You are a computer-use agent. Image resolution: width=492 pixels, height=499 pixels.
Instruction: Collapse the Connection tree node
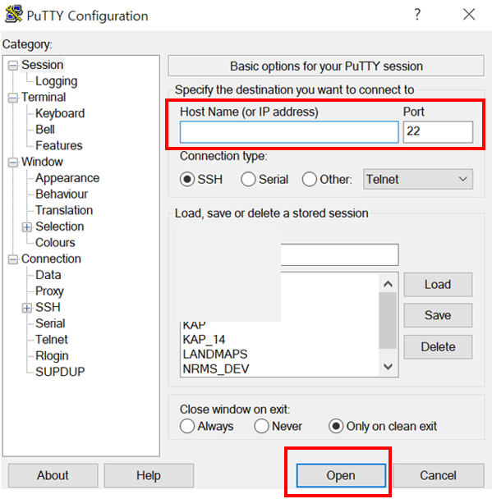tap(13, 259)
